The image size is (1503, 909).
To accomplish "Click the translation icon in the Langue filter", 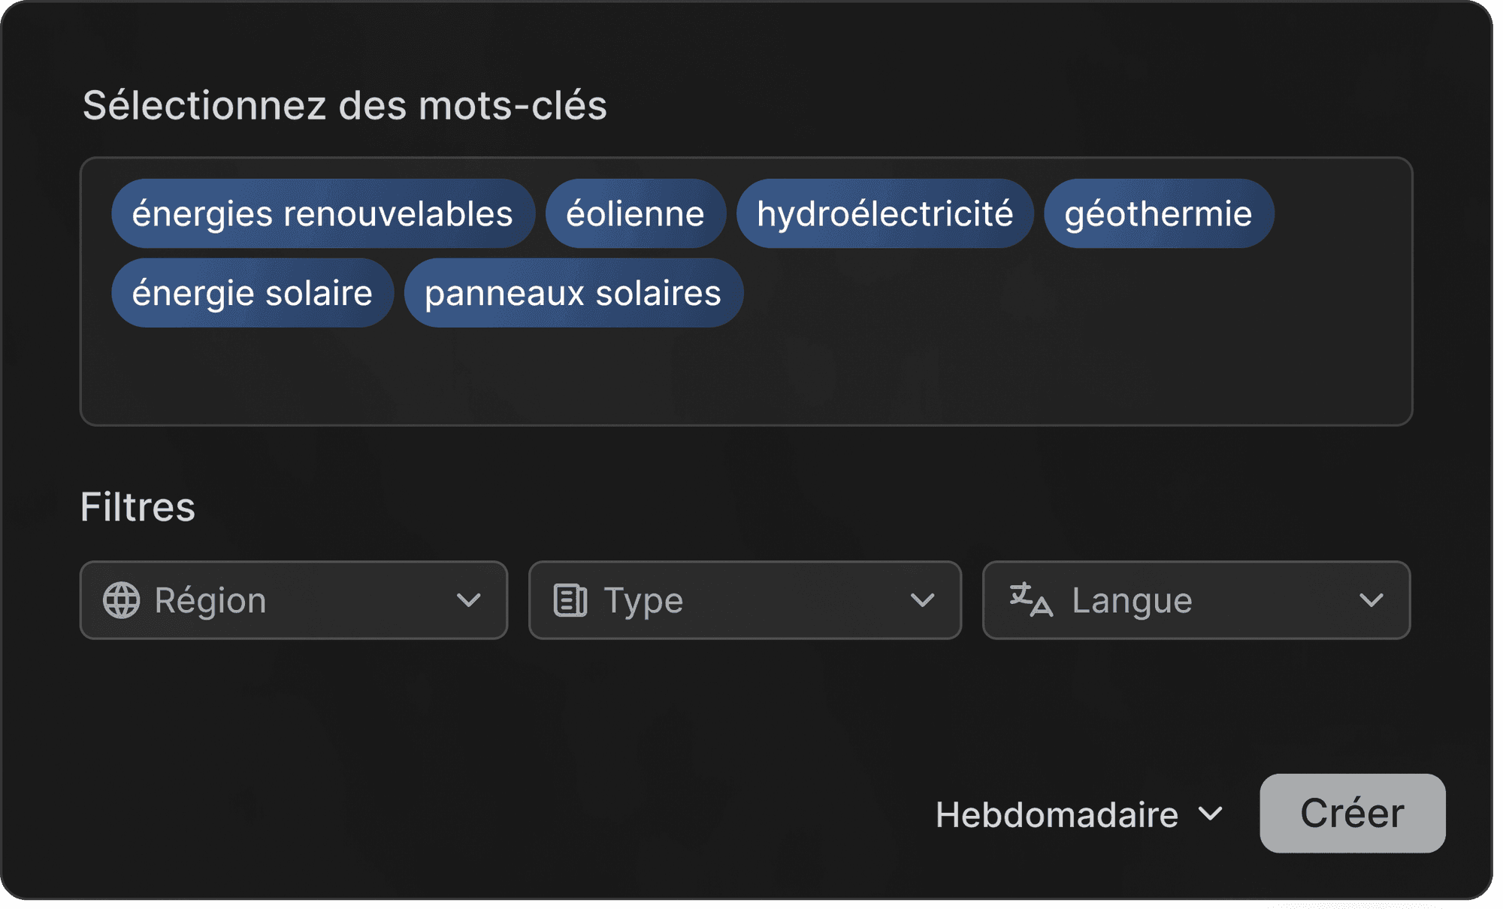I will point(1030,600).
